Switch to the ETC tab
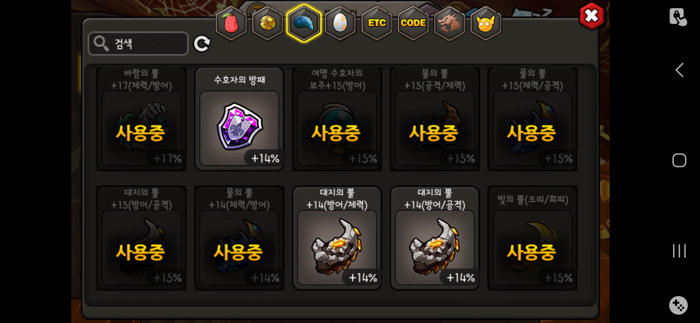The height and width of the screenshot is (323, 700). 377,23
